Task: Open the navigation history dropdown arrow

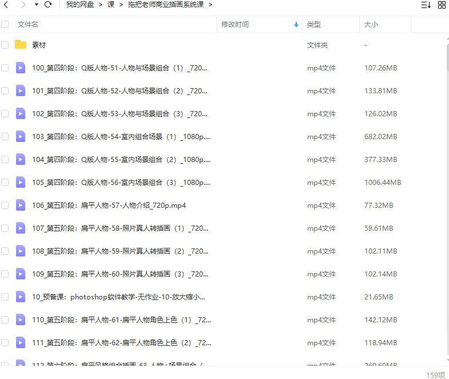Action: coord(37,5)
